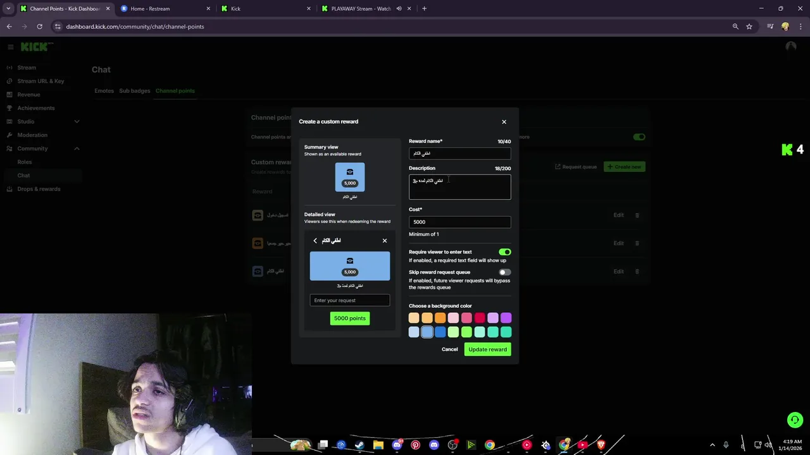The width and height of the screenshot is (810, 455).
Task: Select the peach background color swatch
Action: [x=414, y=318]
